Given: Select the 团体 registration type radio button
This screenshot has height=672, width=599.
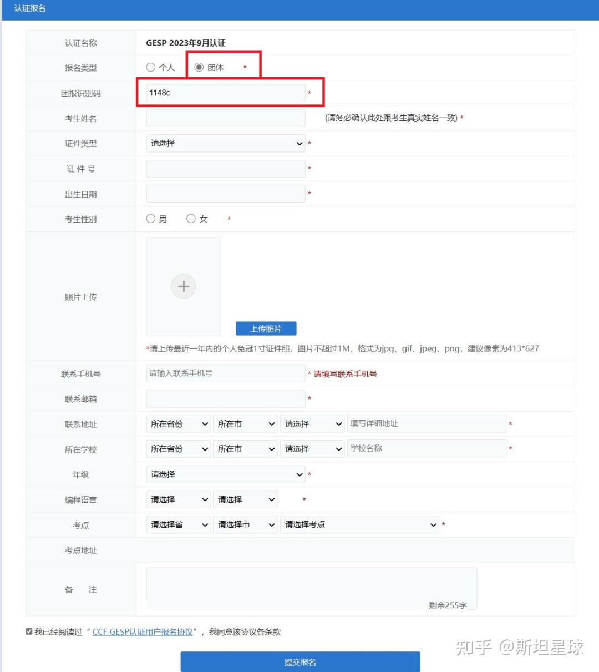Looking at the screenshot, I should pyautogui.click(x=200, y=67).
